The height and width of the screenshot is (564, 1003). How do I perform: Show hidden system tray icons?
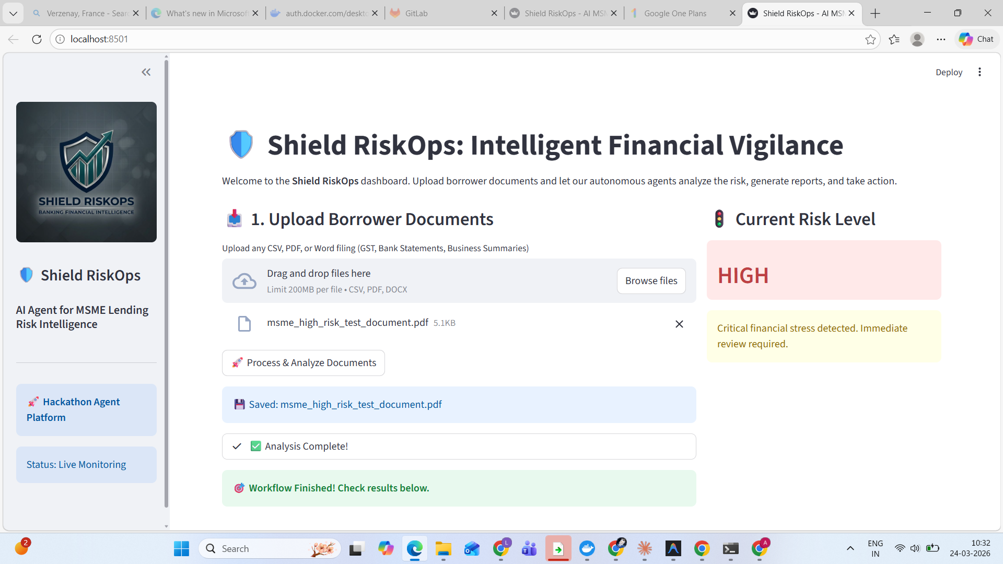850,548
